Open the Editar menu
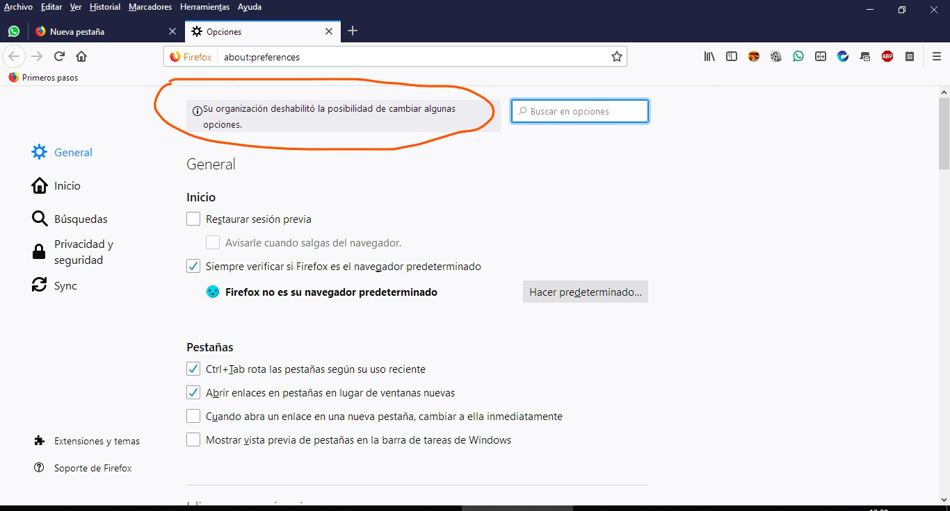Viewport: 950px width, 511px height. coord(51,7)
